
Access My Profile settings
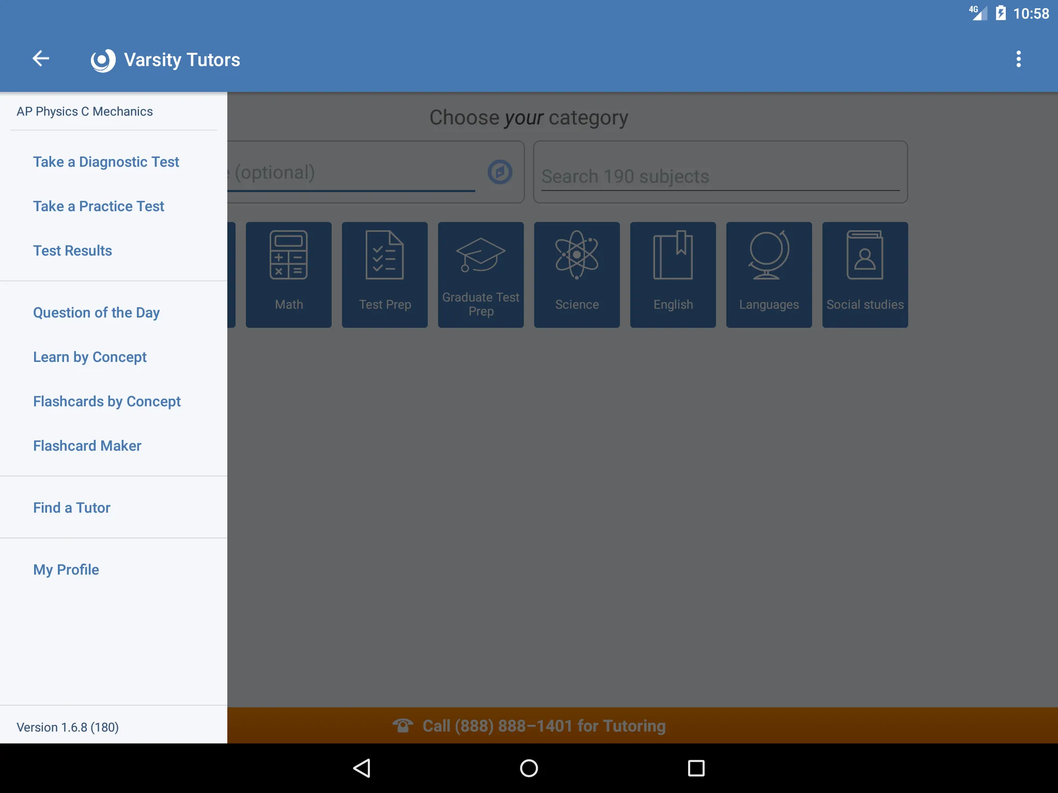pyautogui.click(x=66, y=569)
